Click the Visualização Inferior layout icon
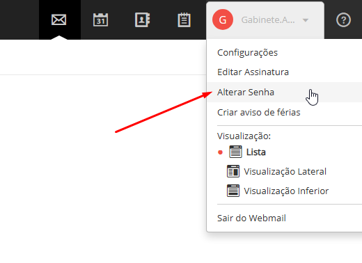This screenshot has height=263, width=362. [x=233, y=191]
